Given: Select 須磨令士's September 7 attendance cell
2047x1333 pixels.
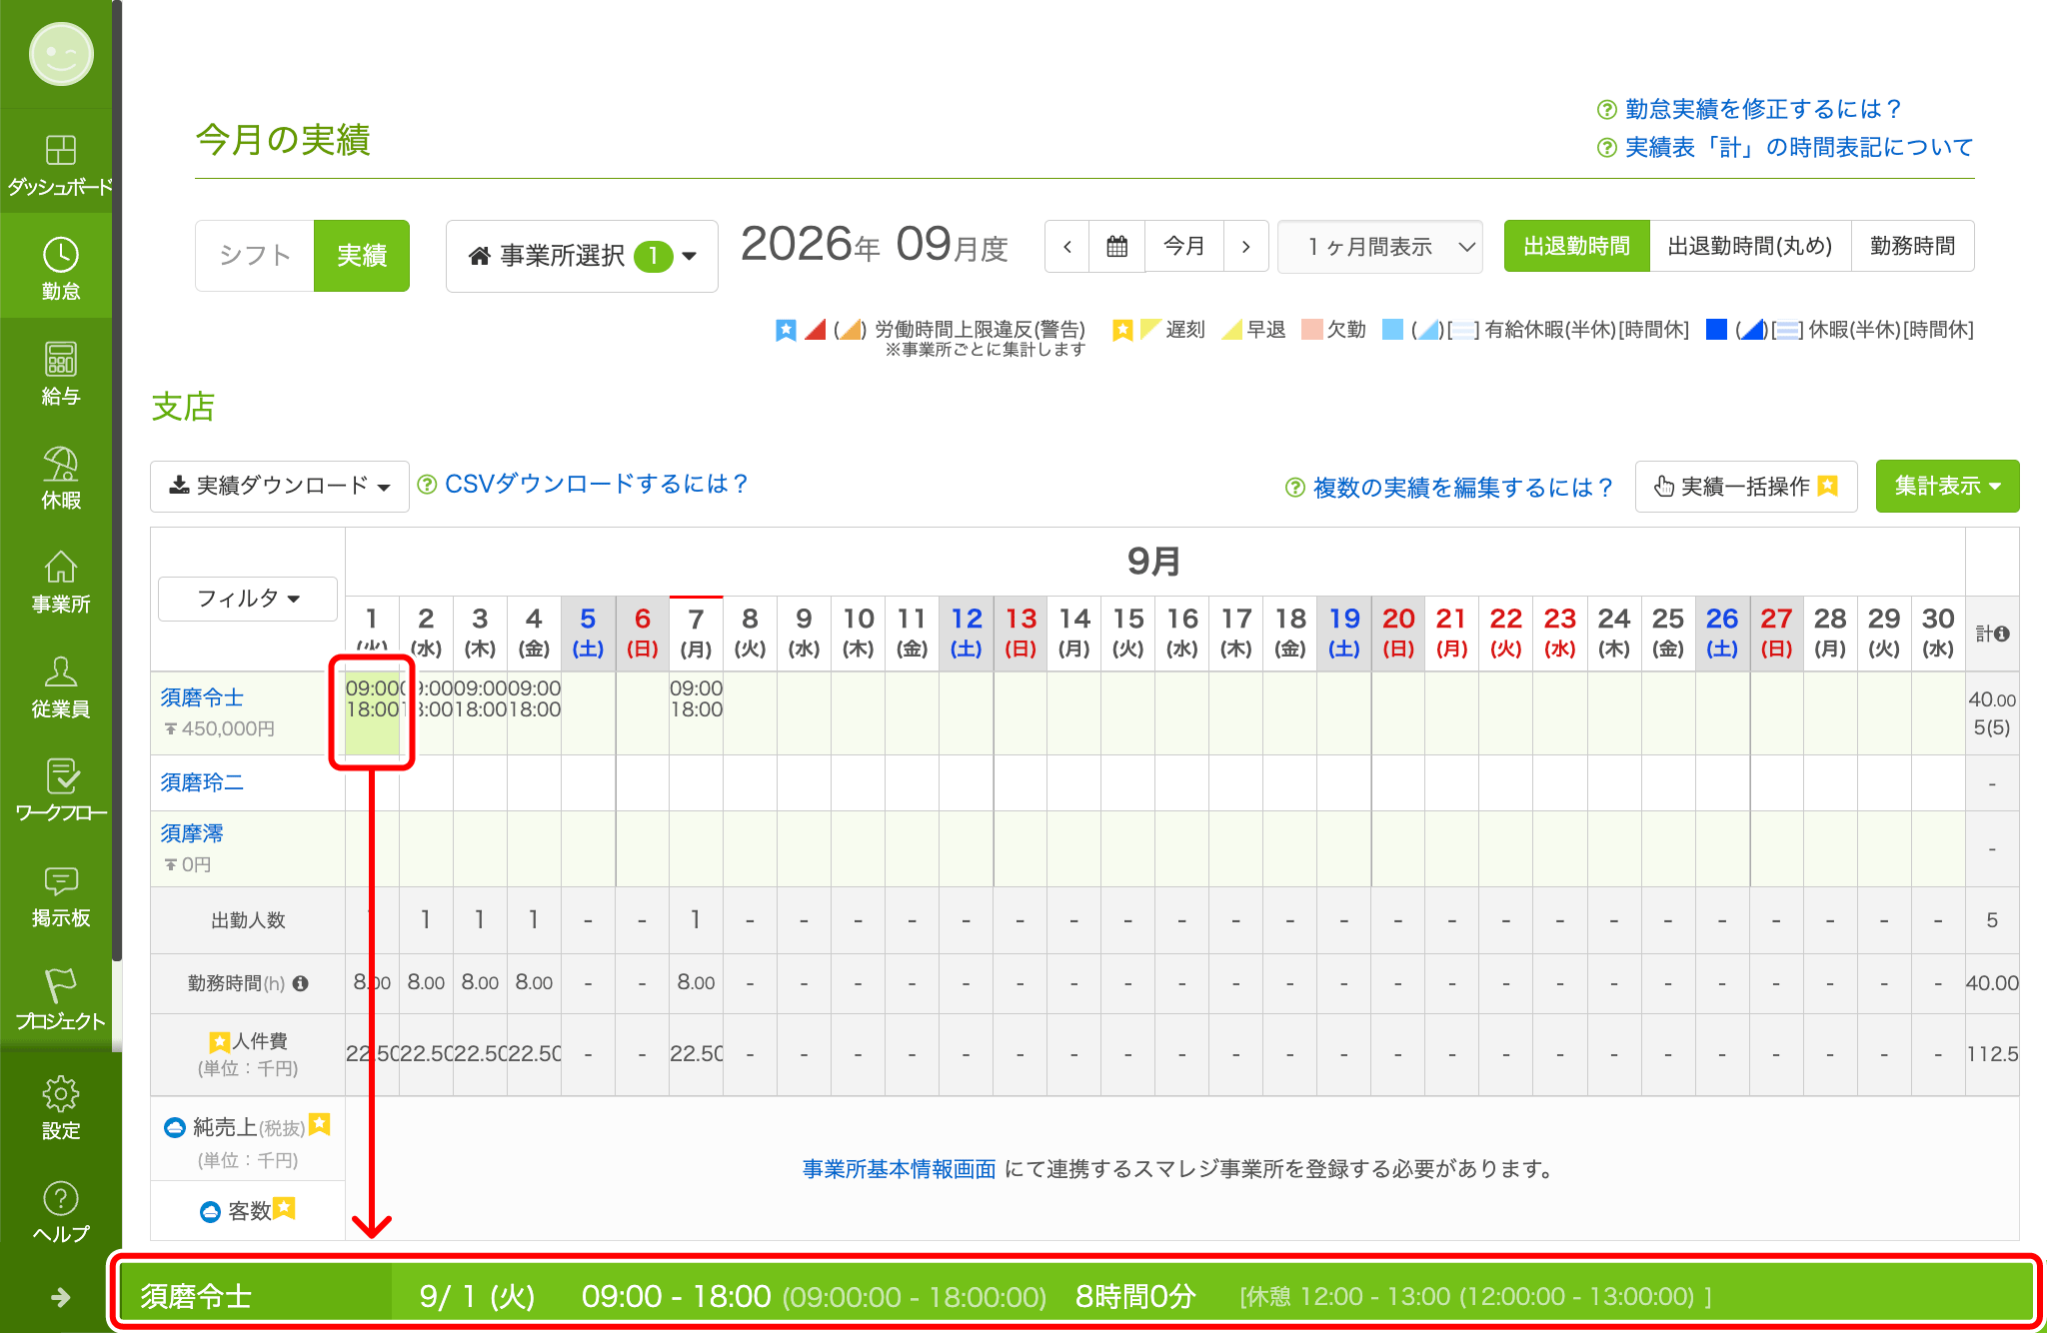Looking at the screenshot, I should [x=696, y=712].
